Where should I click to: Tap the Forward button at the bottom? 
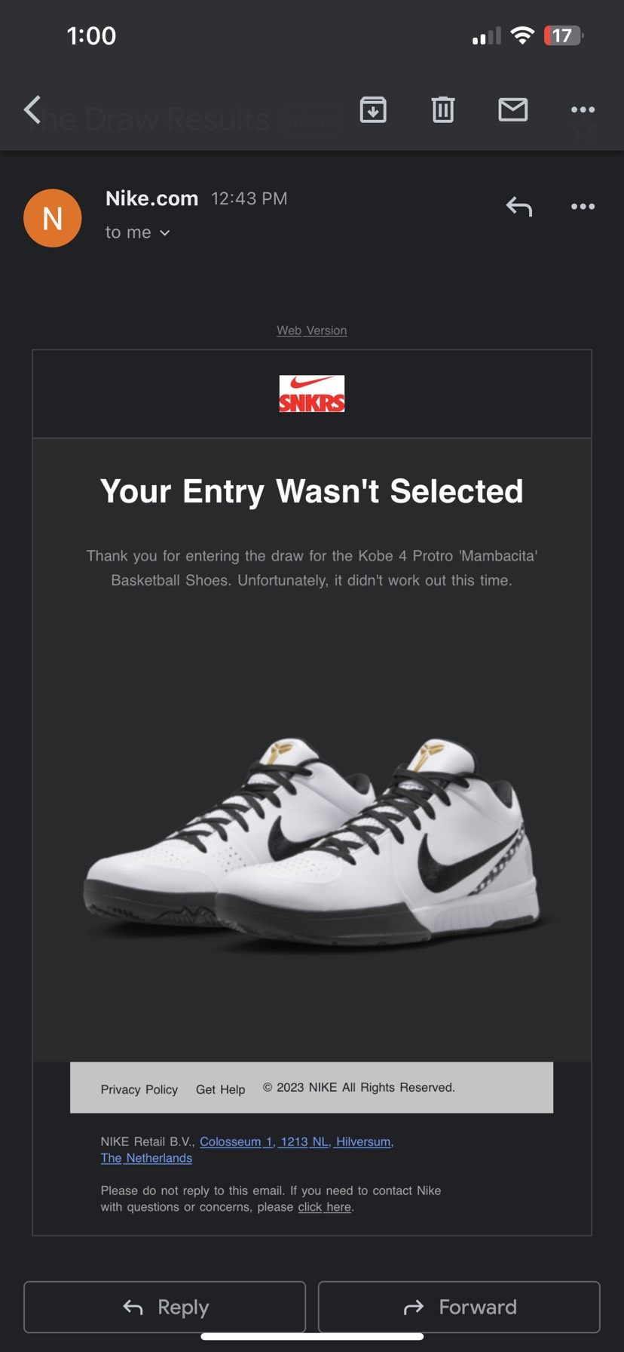pyautogui.click(x=459, y=1307)
